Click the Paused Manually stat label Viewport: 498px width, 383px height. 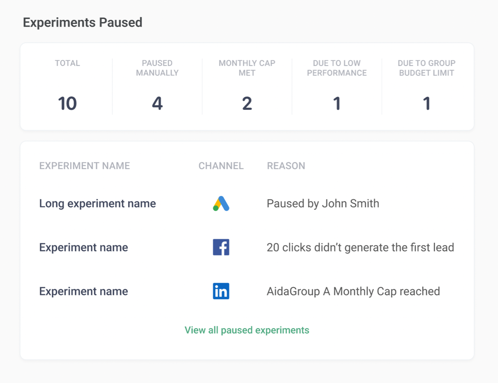tap(157, 68)
